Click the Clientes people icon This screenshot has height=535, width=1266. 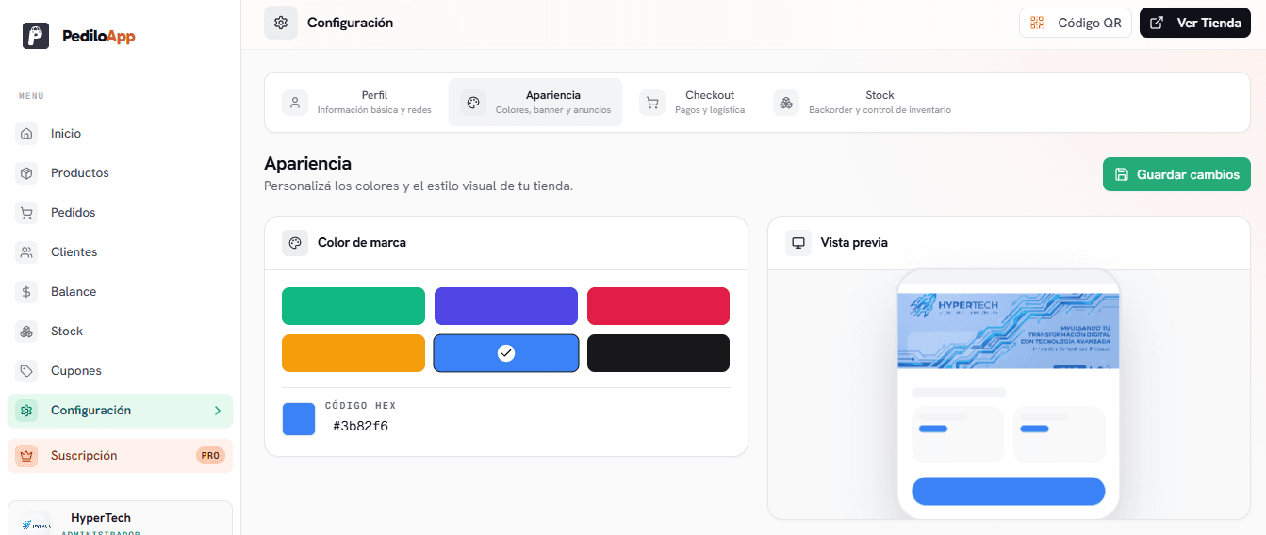point(26,252)
